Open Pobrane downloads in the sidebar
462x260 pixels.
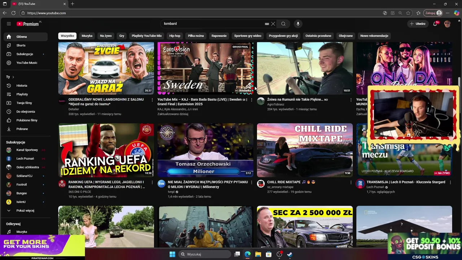coord(25,129)
